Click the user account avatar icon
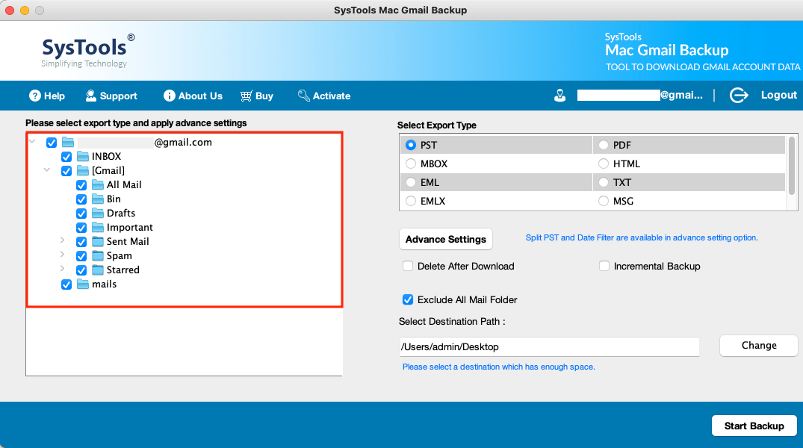The image size is (803, 448). [559, 96]
